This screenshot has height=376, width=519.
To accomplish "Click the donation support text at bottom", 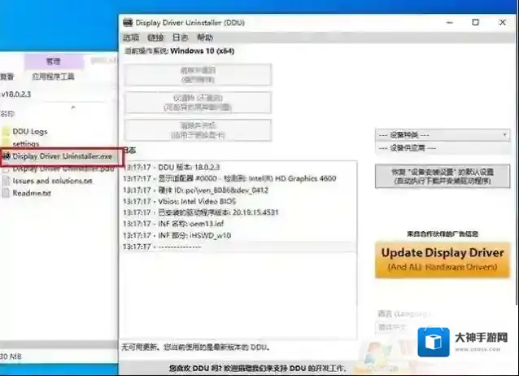I will [258, 368].
